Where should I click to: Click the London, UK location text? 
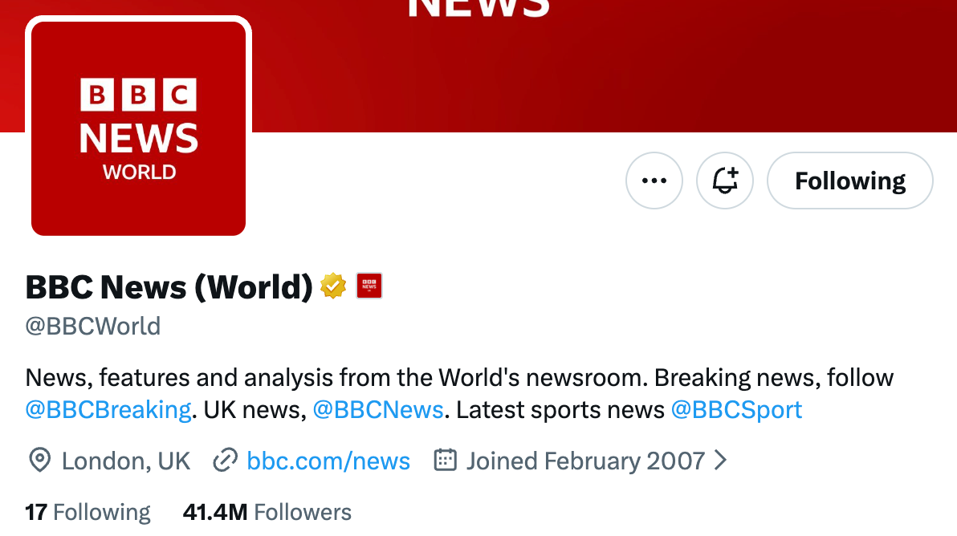[125, 461]
